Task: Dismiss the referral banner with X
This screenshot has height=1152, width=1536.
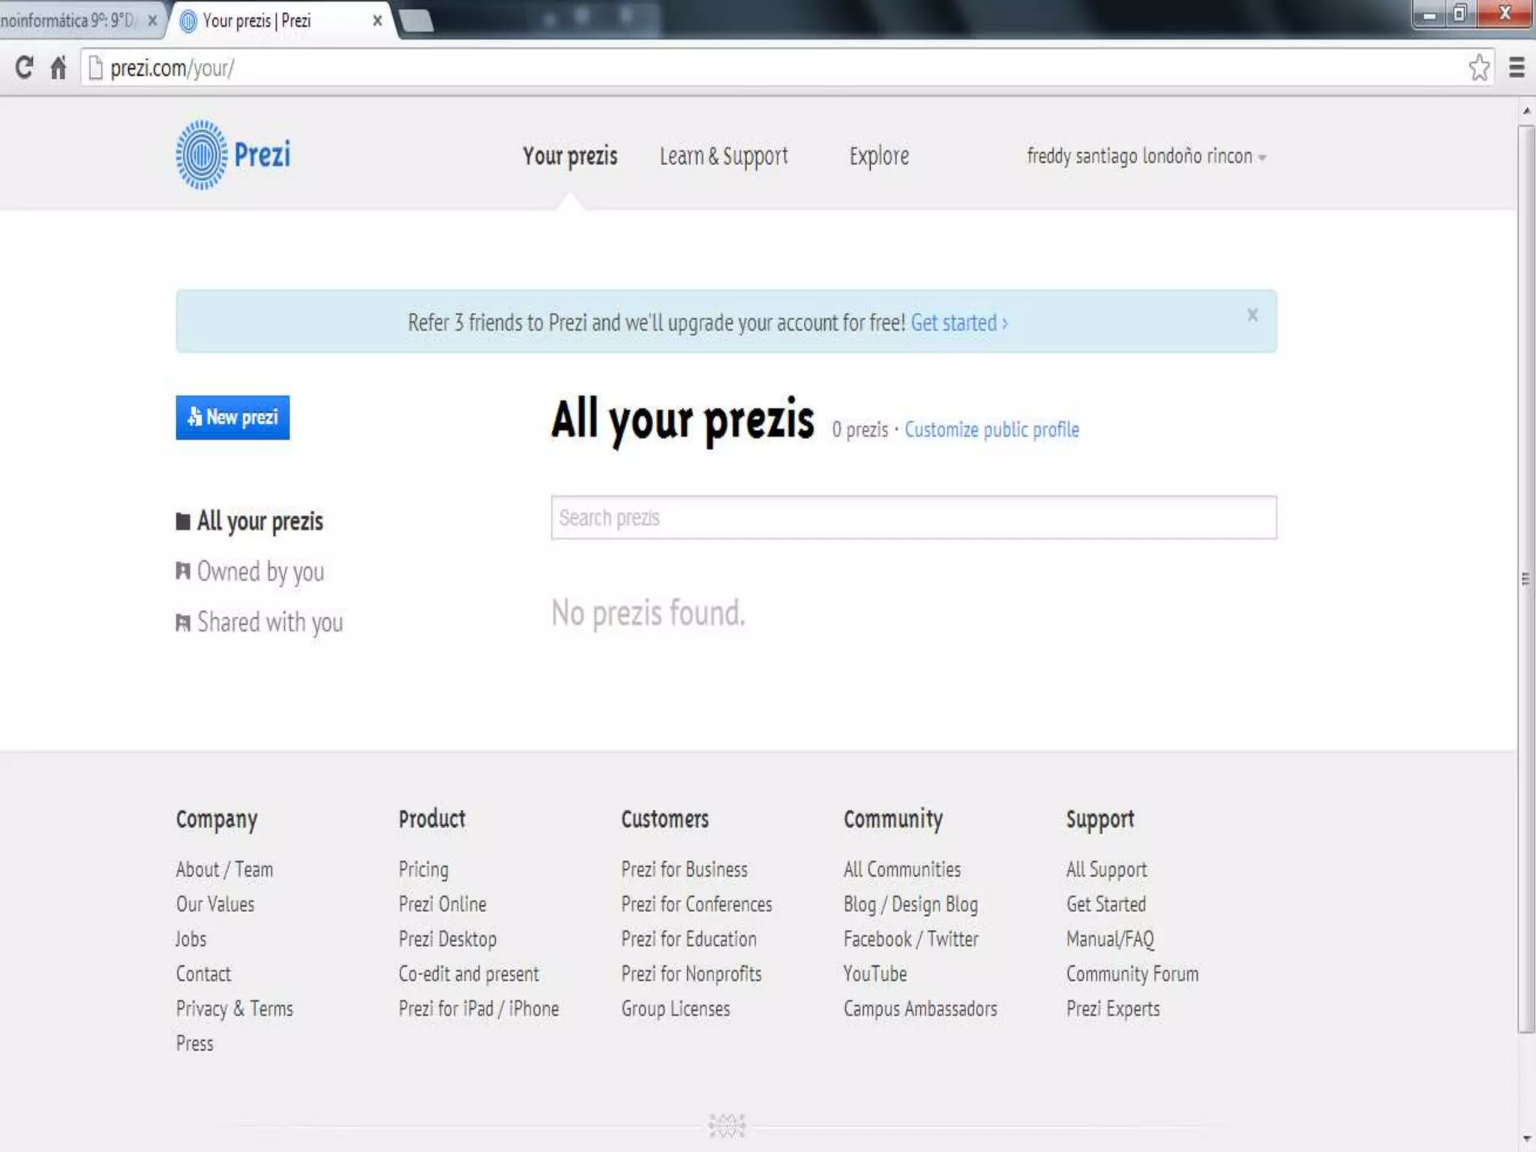Action: 1252,315
